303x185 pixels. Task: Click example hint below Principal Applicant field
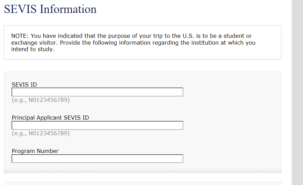coord(41,133)
